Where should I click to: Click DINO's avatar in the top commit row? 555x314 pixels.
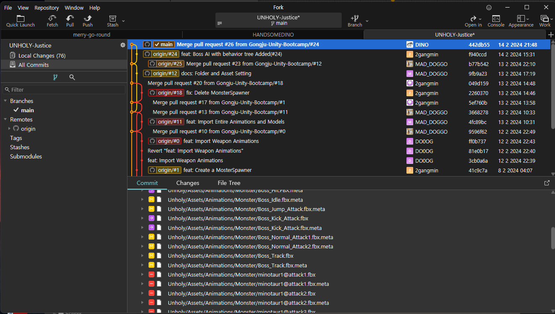[x=409, y=45]
